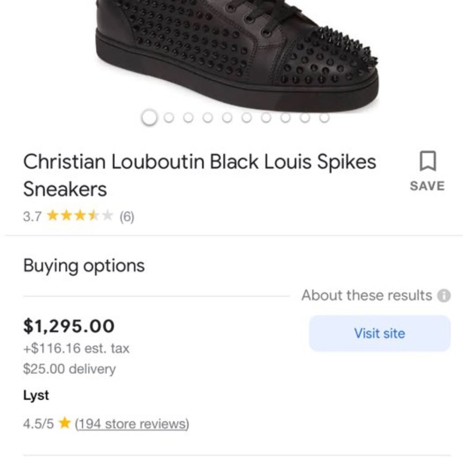Viewport: 463px width, 463px height.
Task: Click the first star in the product rating
Action: click(52, 215)
